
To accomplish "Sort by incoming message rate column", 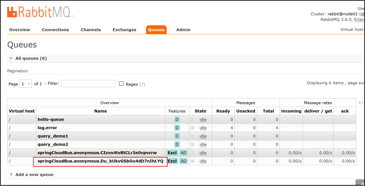I will pos(291,111).
